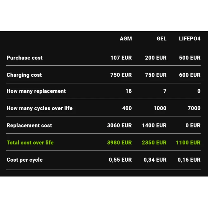Click the AGM column header
Viewport: 208px width, 208px height.
(126, 39)
